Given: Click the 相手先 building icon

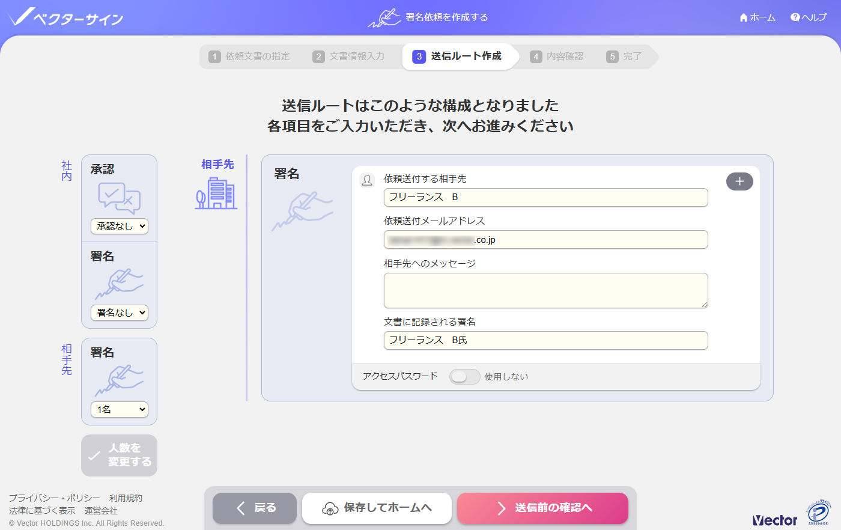Looking at the screenshot, I should tap(216, 193).
